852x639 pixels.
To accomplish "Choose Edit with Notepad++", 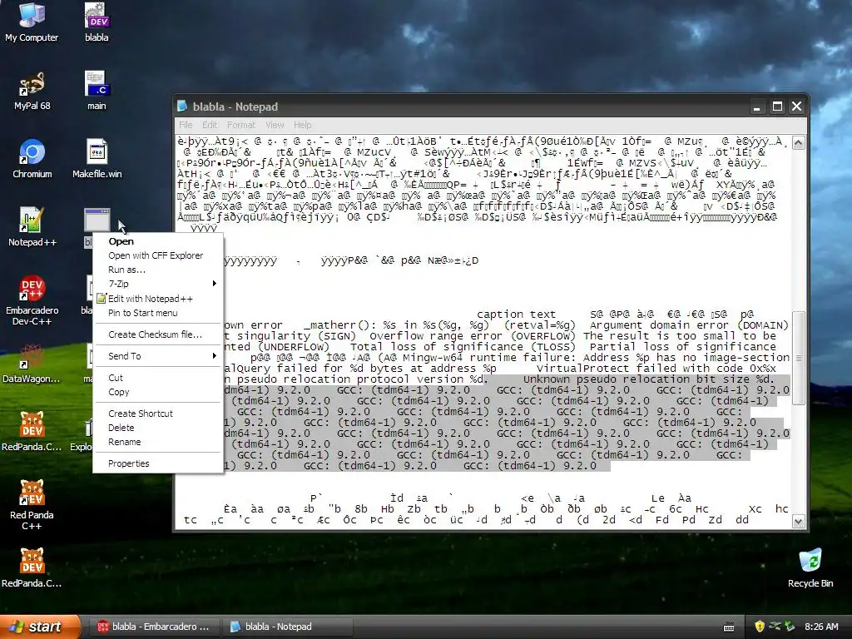I will click(158, 299).
